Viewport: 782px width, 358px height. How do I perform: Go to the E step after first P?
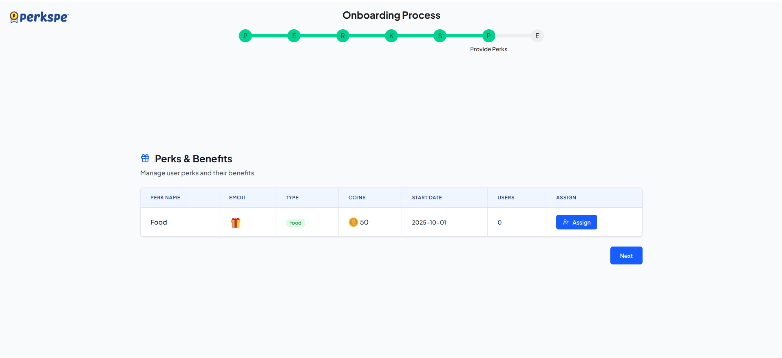coord(294,36)
